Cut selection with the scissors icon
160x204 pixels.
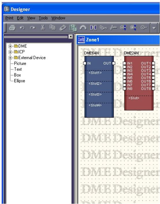43,28
